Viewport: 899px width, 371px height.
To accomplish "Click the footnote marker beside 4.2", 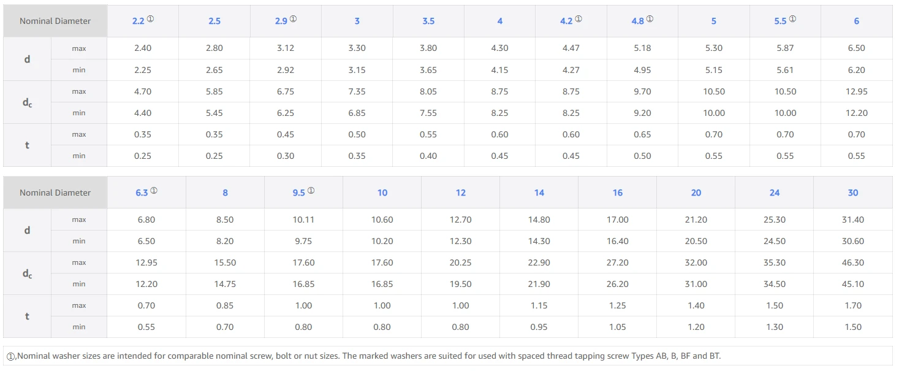I will click(x=578, y=19).
